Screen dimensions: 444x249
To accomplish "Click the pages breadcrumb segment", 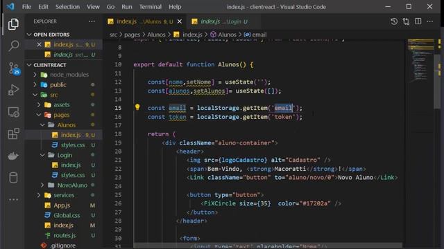I will point(132,35).
